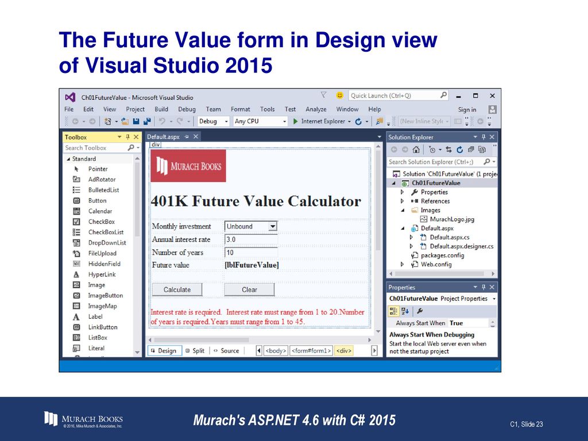Expand the References node in Solution Explorer

pos(403,201)
